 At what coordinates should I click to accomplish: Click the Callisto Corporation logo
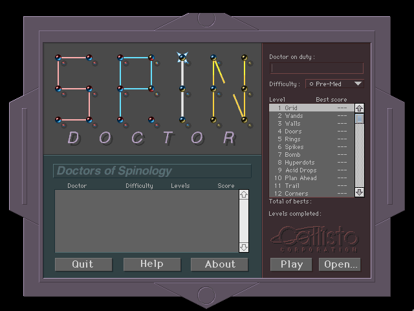coord(314,238)
